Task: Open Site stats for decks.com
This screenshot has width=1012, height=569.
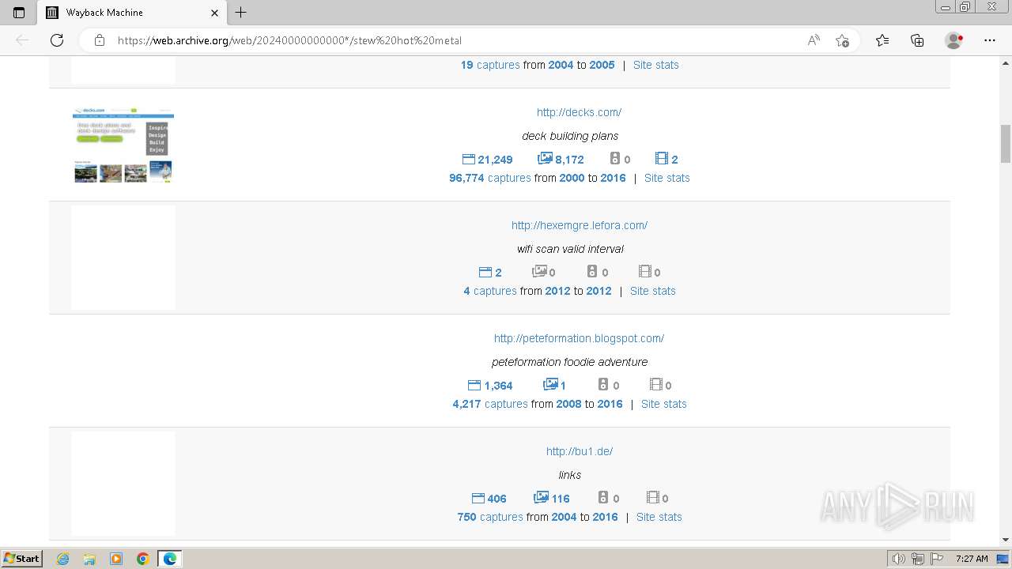Action: [x=667, y=178]
